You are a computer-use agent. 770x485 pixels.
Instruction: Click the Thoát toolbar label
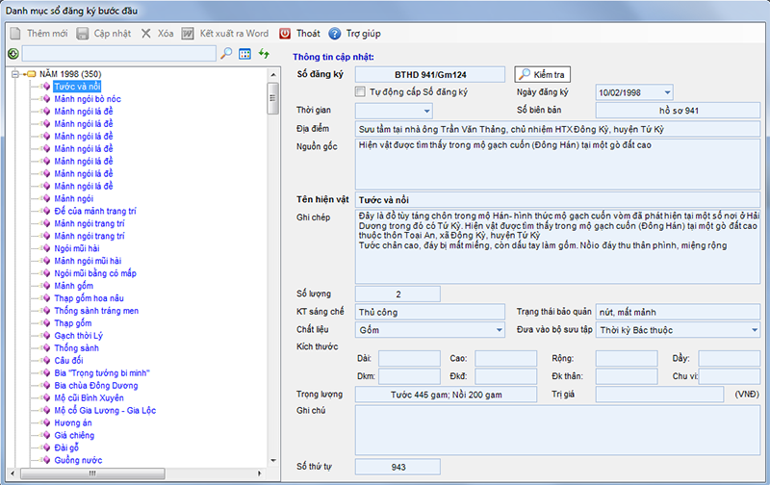[308, 34]
